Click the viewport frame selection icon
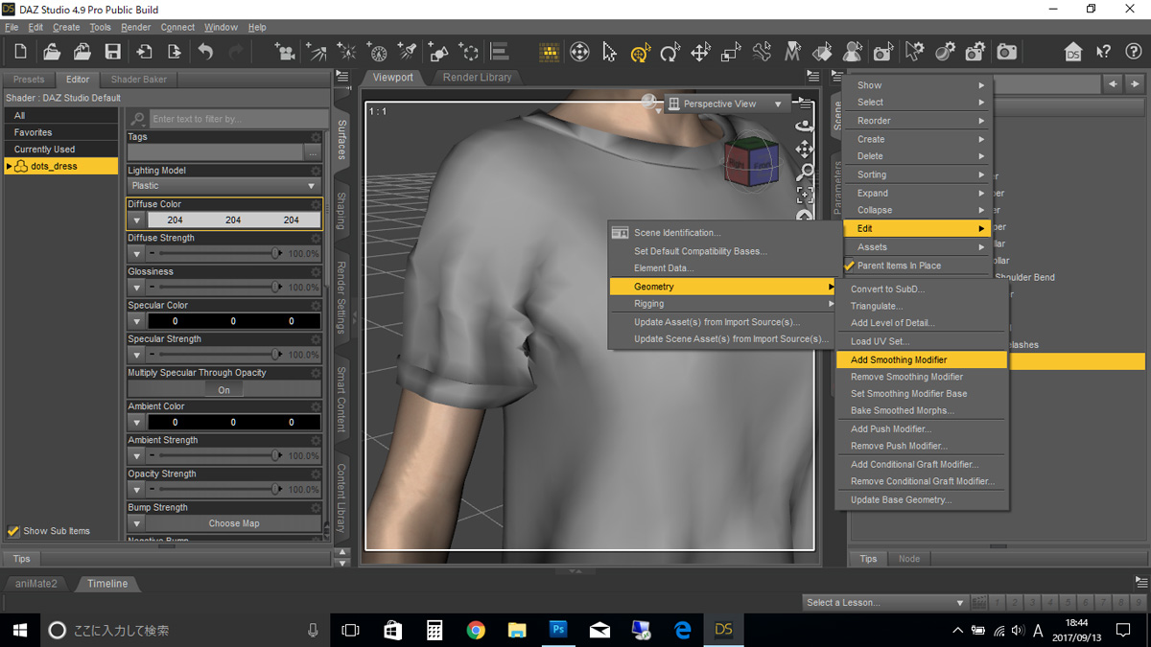This screenshot has width=1151, height=647. 805,195
